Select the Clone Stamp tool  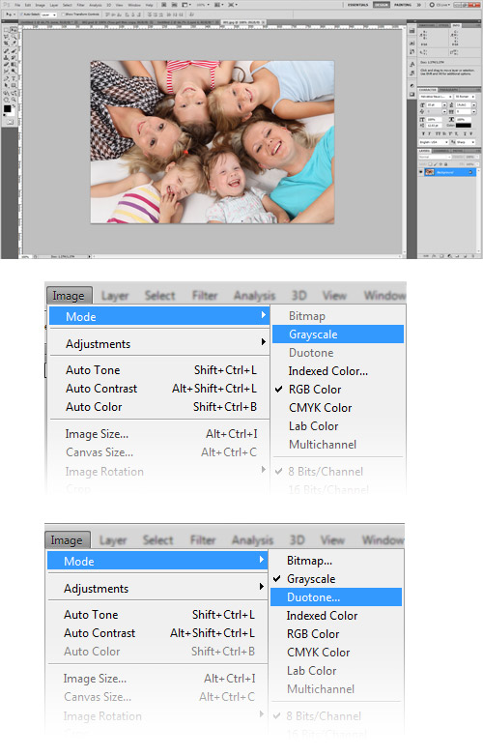click(x=6, y=57)
